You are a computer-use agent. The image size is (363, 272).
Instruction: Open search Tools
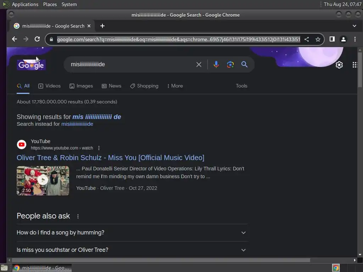[241, 86]
